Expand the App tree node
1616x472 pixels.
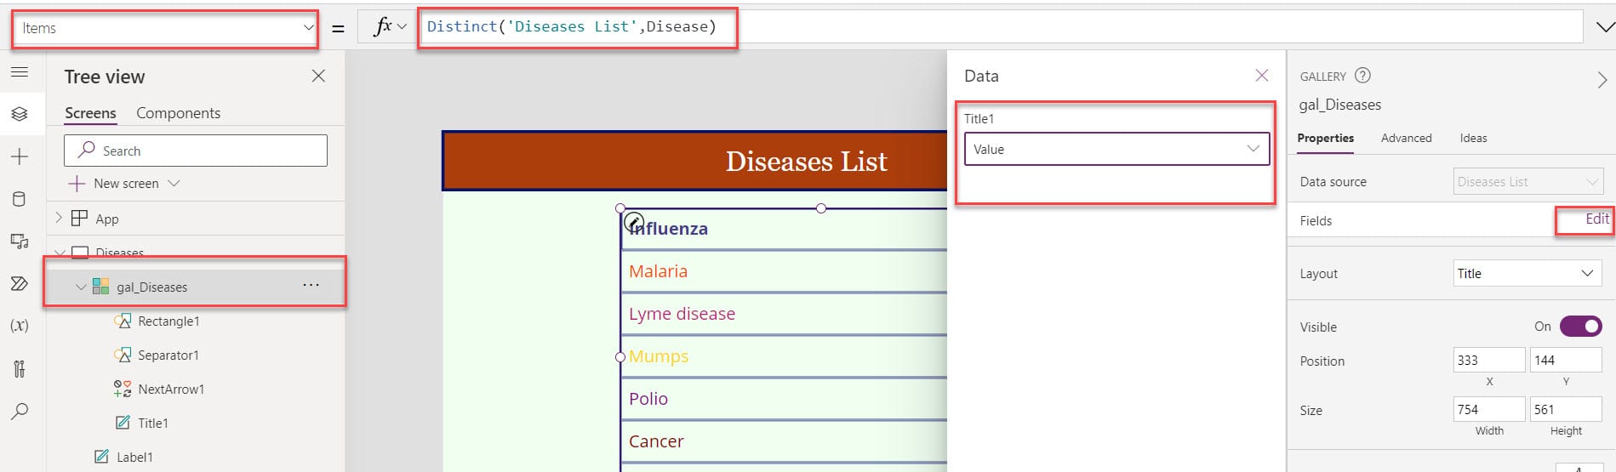pos(59,218)
